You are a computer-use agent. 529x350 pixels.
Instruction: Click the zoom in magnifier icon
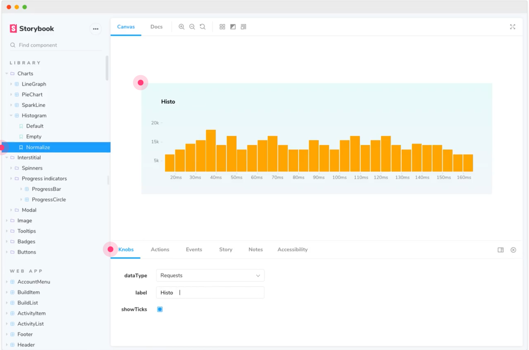(x=181, y=27)
